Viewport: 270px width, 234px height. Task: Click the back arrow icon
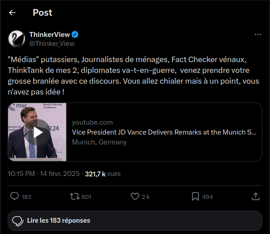(13, 13)
